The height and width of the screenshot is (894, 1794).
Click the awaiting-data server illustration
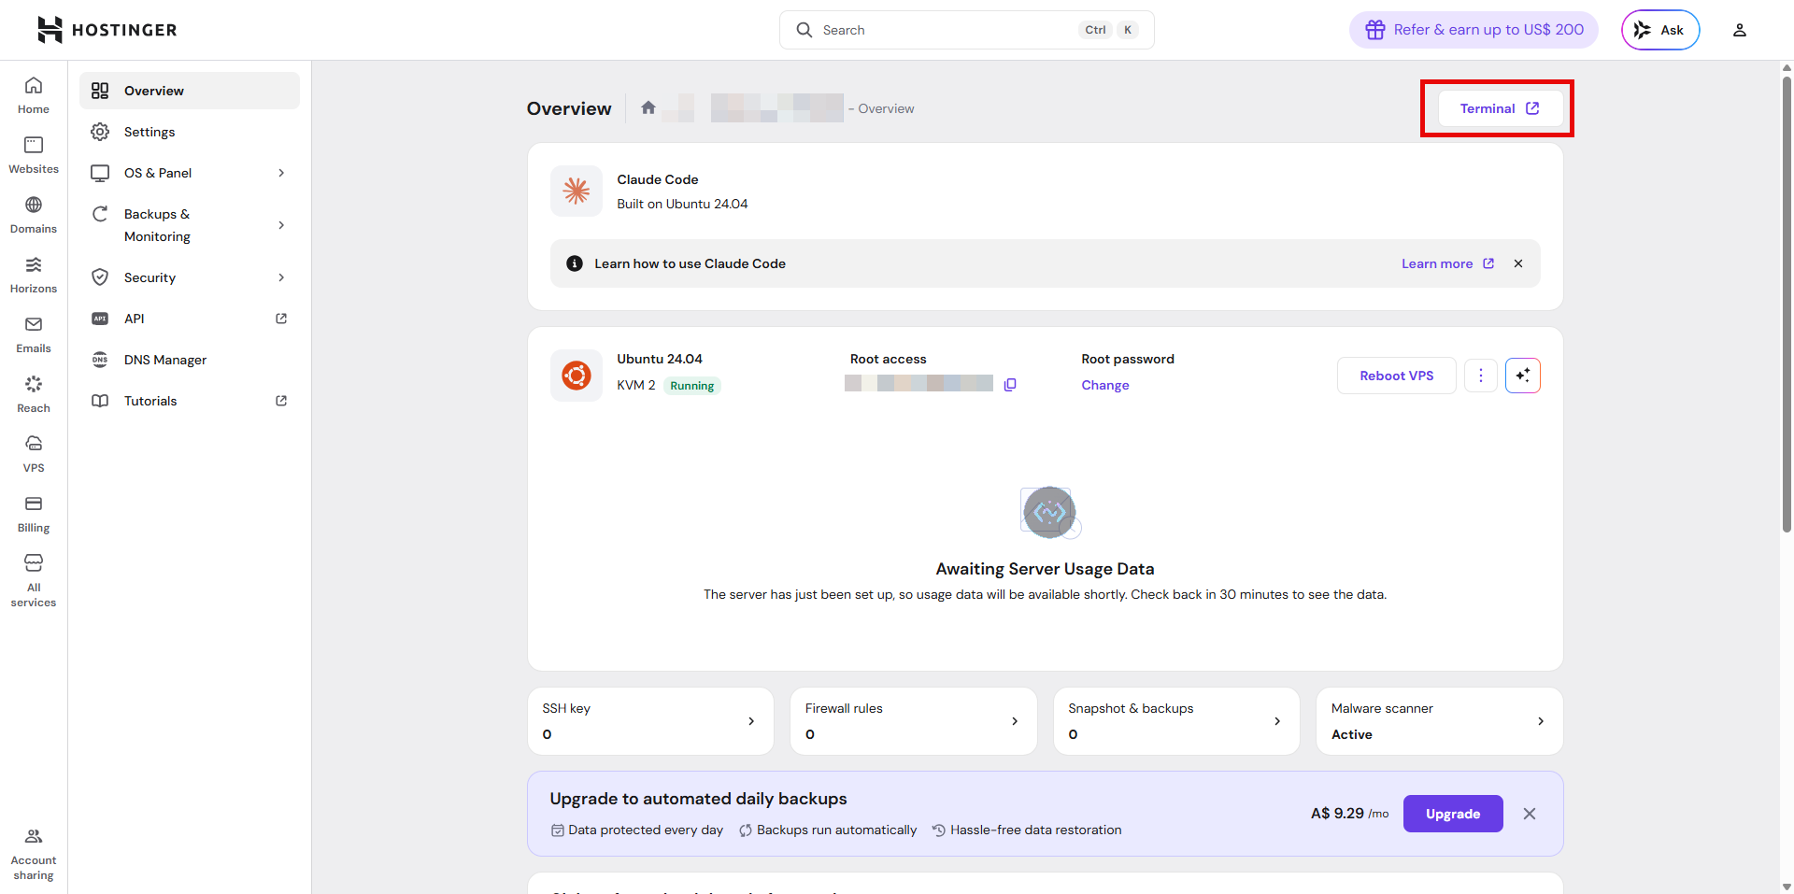click(1050, 512)
